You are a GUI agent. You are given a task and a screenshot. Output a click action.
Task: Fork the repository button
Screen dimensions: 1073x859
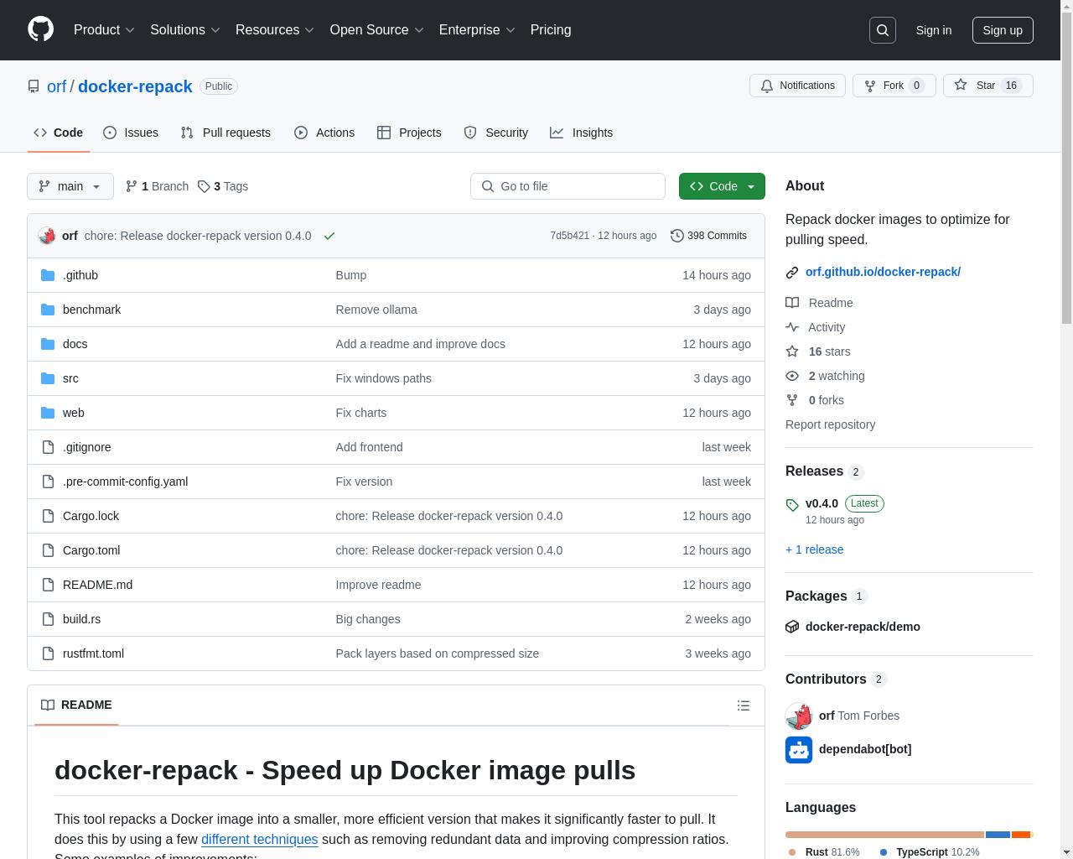tap(894, 86)
